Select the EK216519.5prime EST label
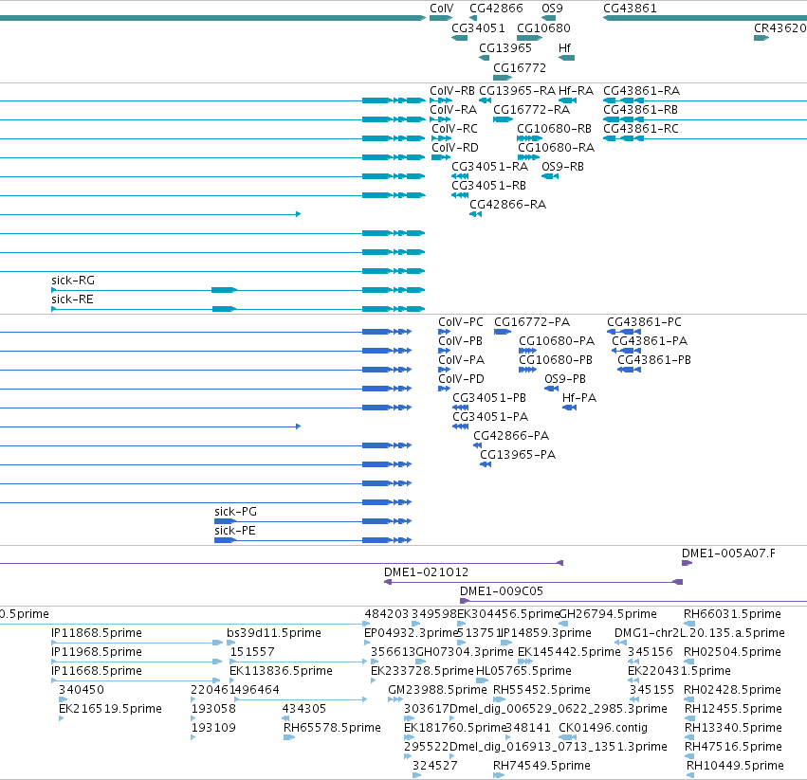This screenshot has width=807, height=780. 110,709
